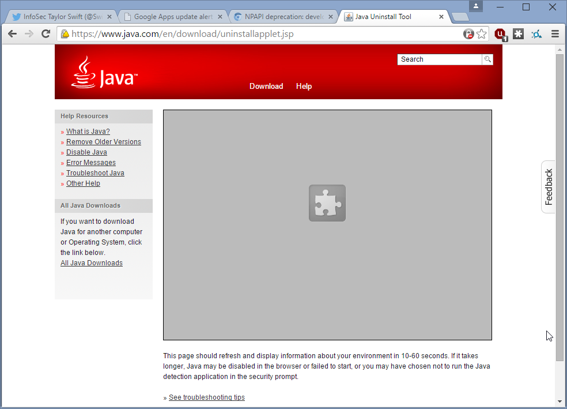Open the Download menu item
Viewport: 567px width, 409px height.
pos(266,86)
